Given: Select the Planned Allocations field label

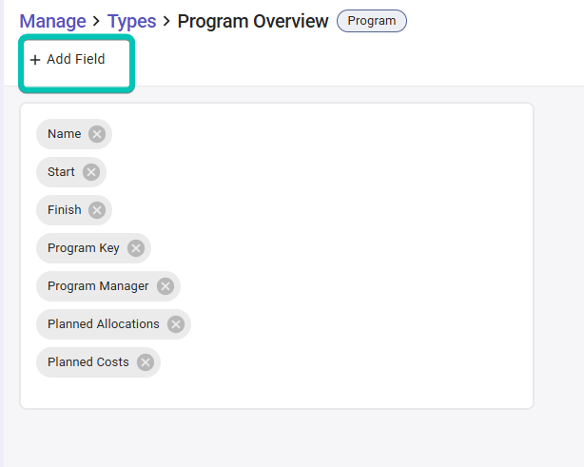Looking at the screenshot, I should (x=104, y=324).
